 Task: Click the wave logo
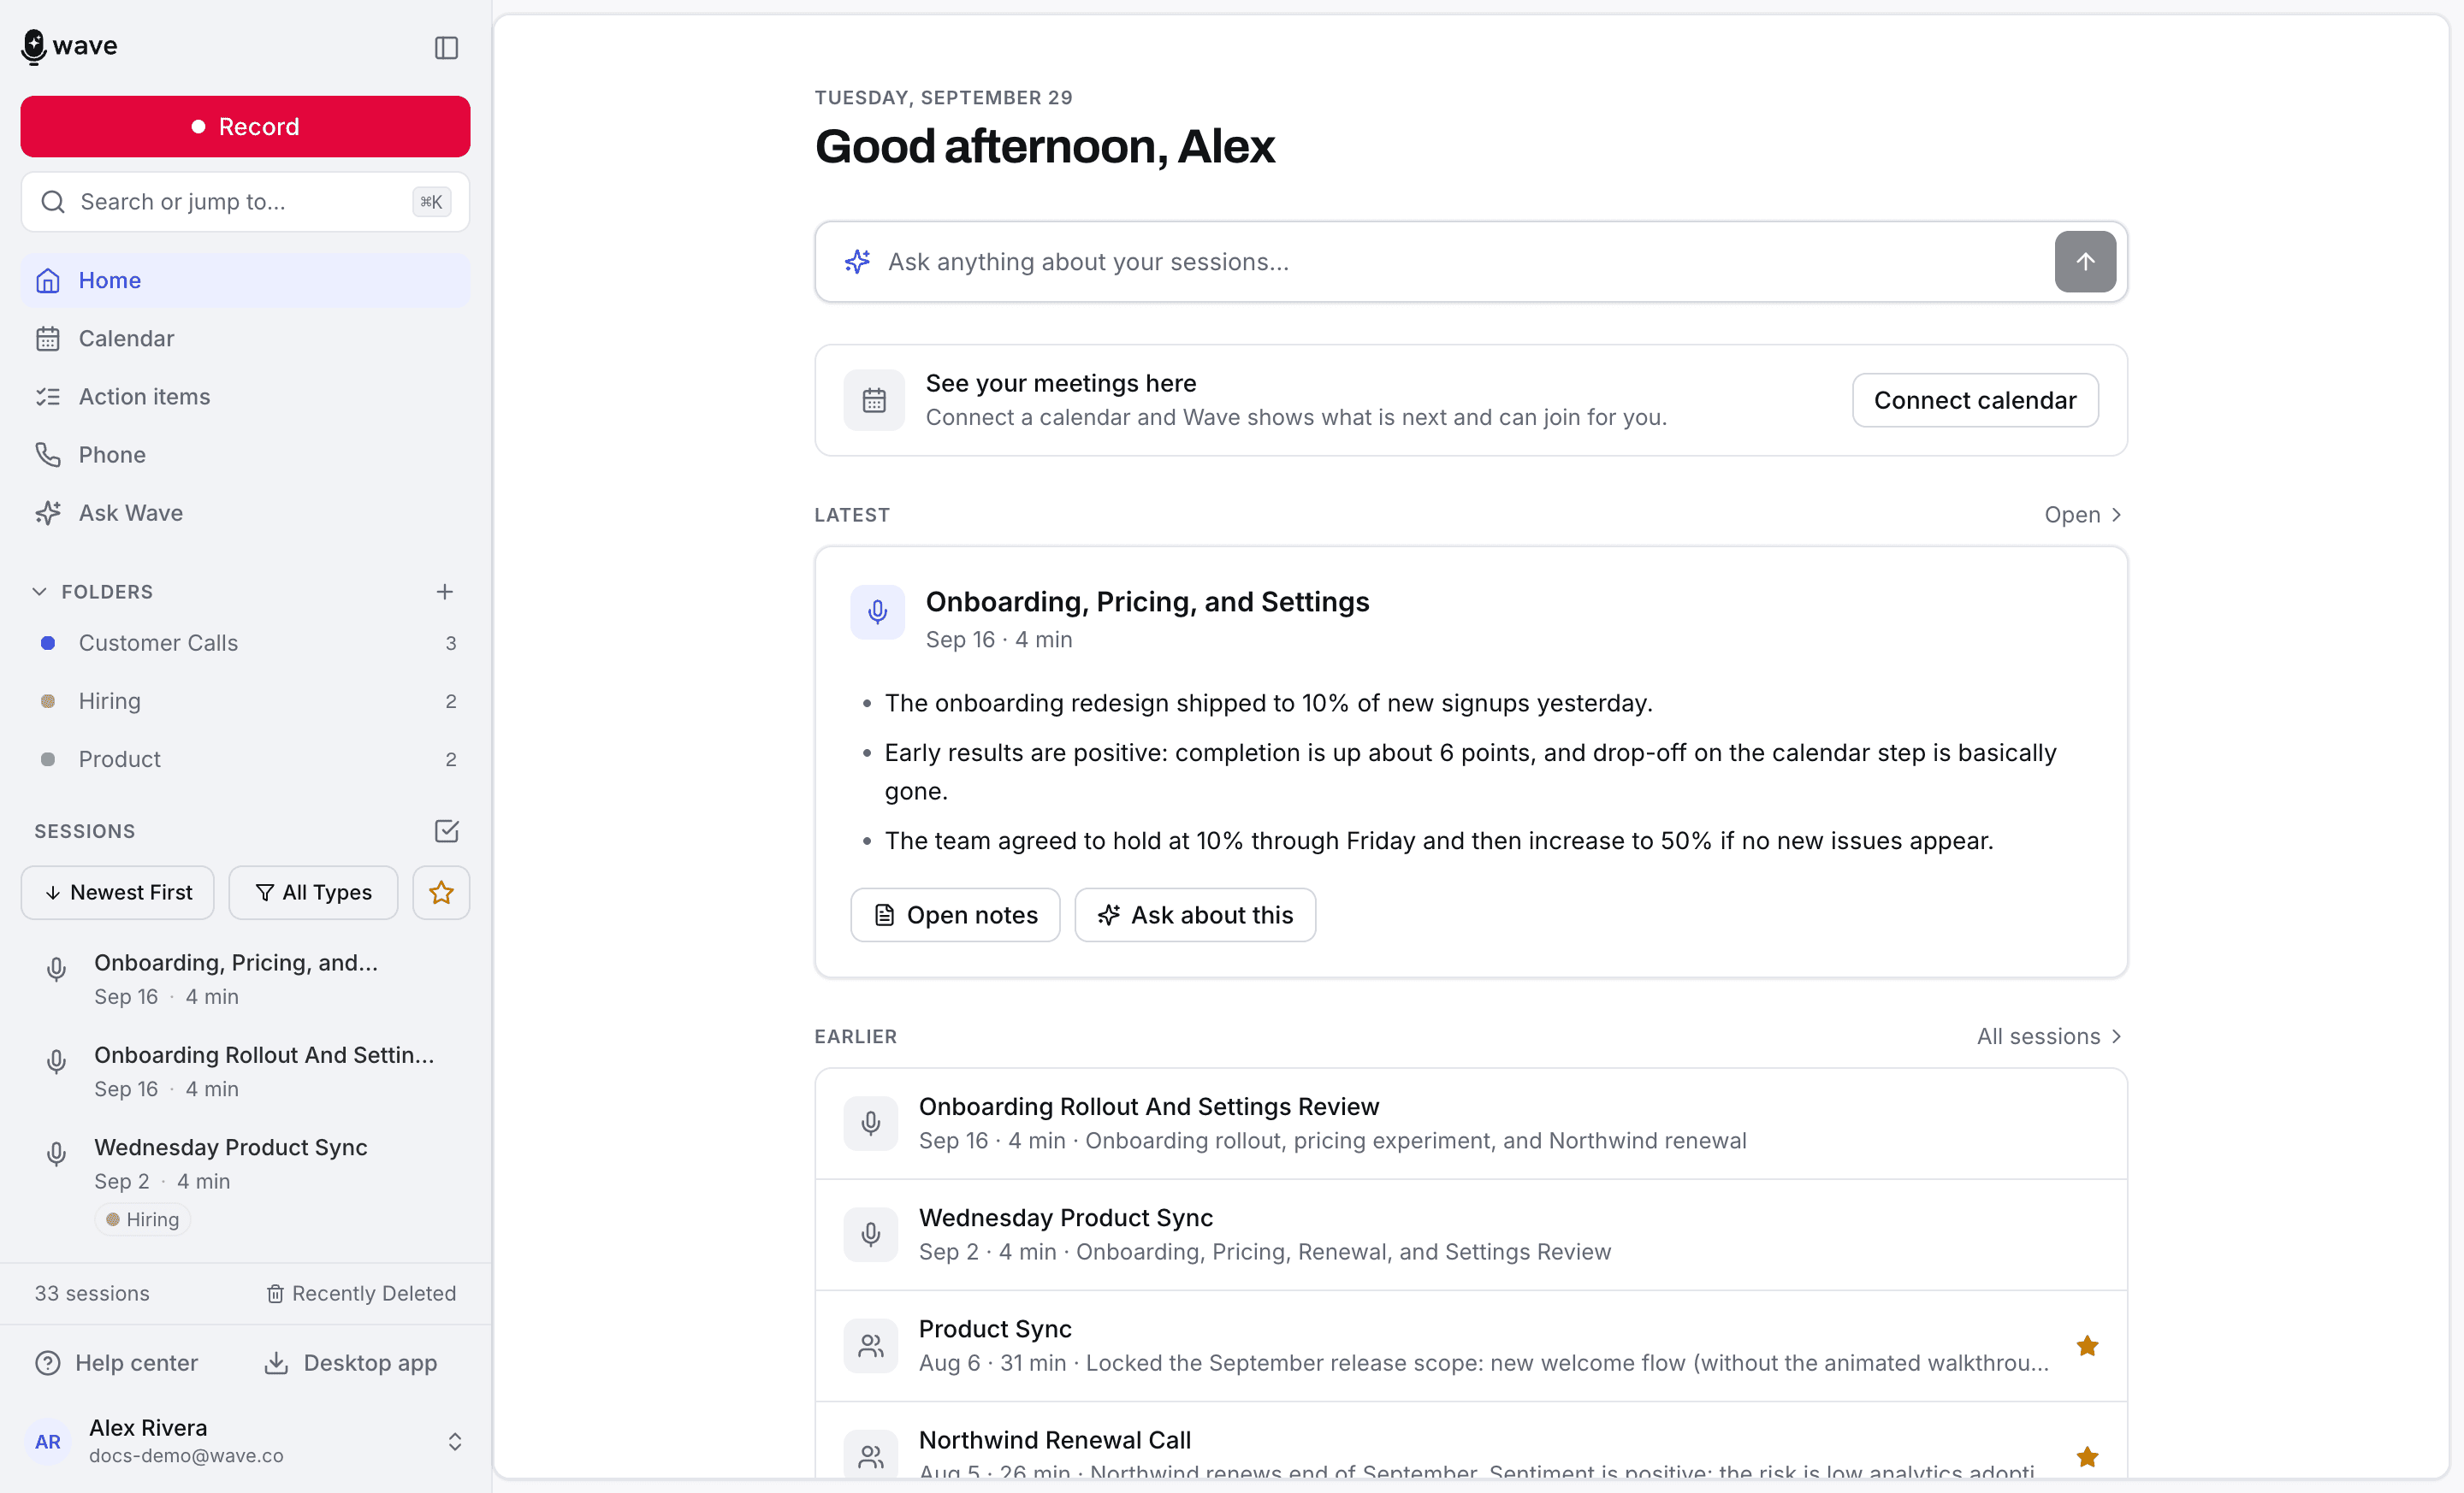69,46
